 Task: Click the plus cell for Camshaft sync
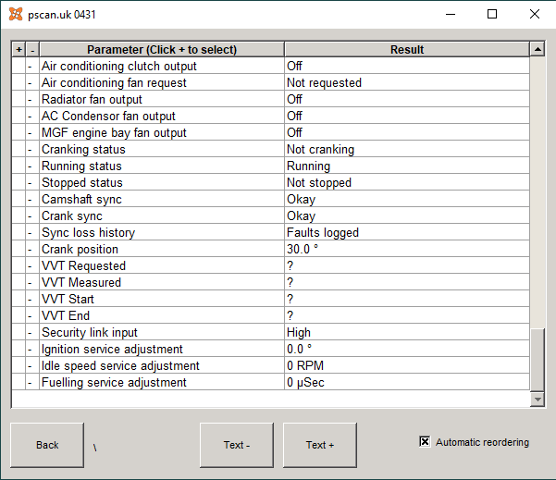pyautogui.click(x=19, y=199)
